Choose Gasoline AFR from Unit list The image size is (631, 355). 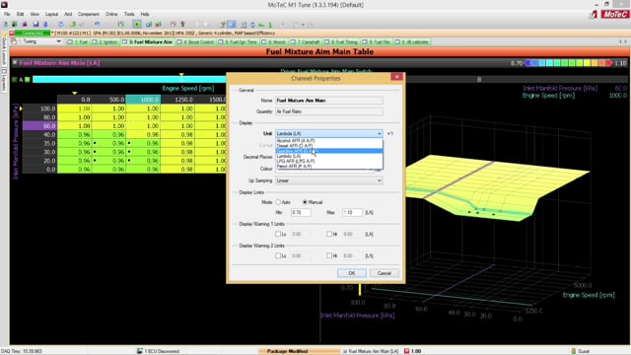point(328,151)
